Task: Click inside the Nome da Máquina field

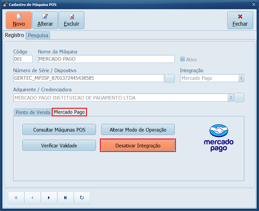Action: 106,59
